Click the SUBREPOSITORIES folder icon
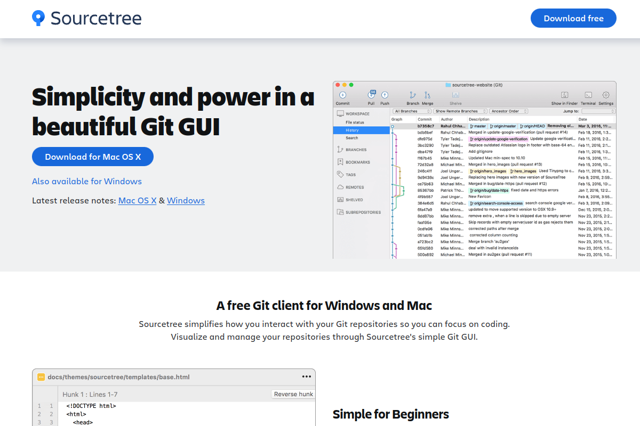This screenshot has width=640, height=426. 340,212
